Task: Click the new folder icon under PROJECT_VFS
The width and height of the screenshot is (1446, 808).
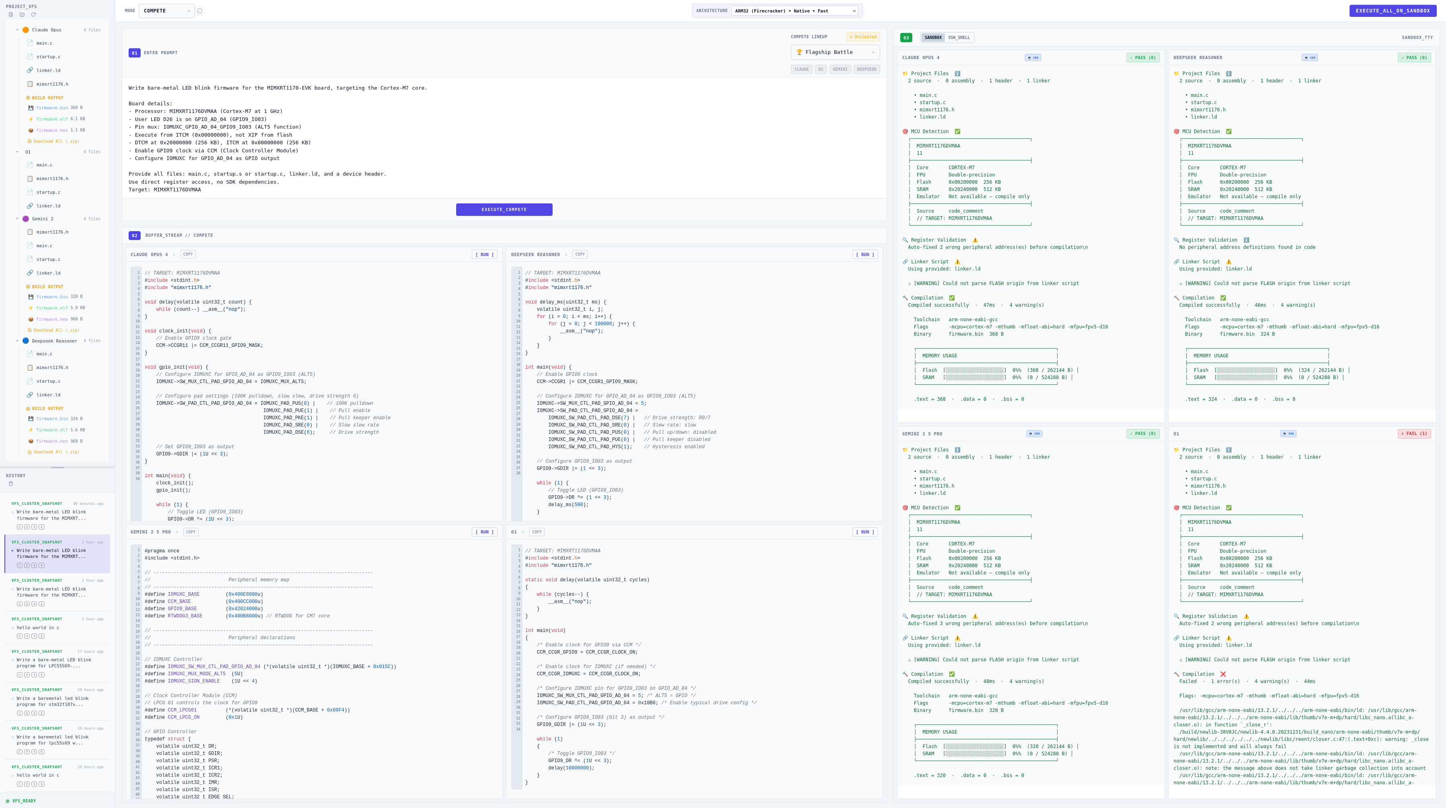Action: 22,14
